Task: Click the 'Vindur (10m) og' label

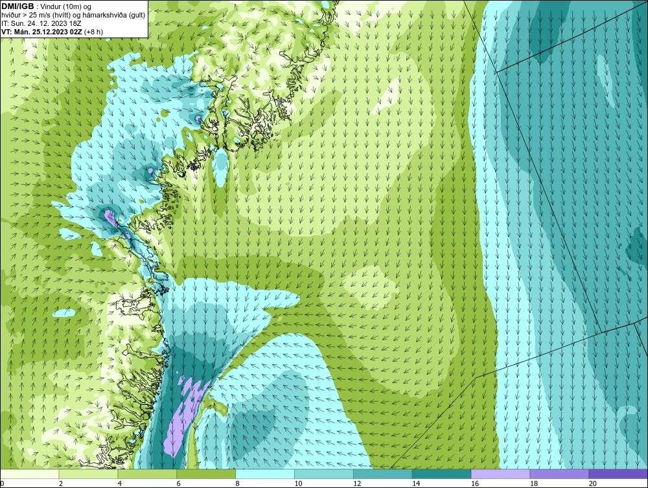Action: click(67, 6)
